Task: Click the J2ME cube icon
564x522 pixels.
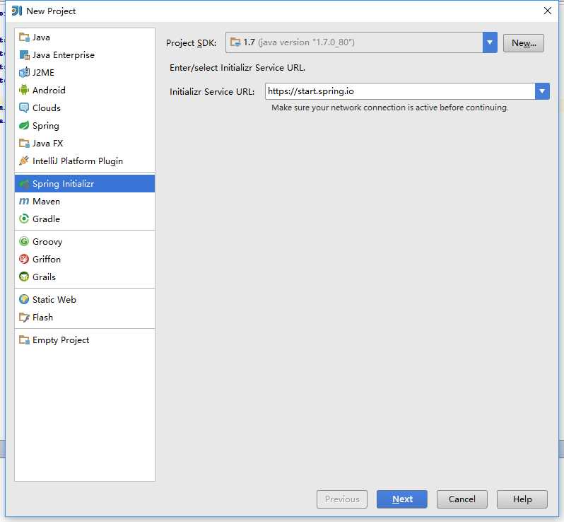Action: [x=24, y=72]
